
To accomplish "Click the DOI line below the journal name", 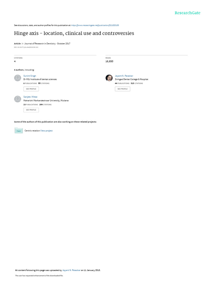I will click(x=26, y=47).
